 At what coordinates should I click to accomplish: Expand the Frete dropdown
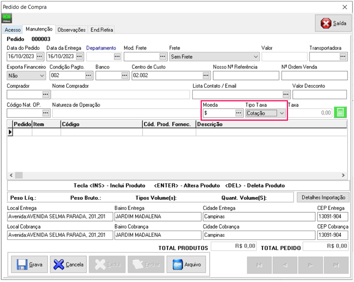(256, 57)
